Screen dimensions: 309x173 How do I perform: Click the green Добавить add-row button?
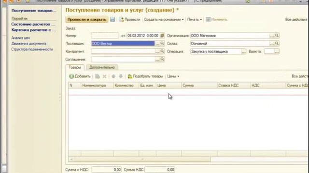[x=80, y=76]
